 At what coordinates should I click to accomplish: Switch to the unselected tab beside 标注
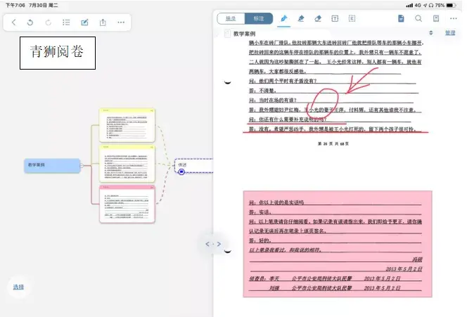pos(231,18)
